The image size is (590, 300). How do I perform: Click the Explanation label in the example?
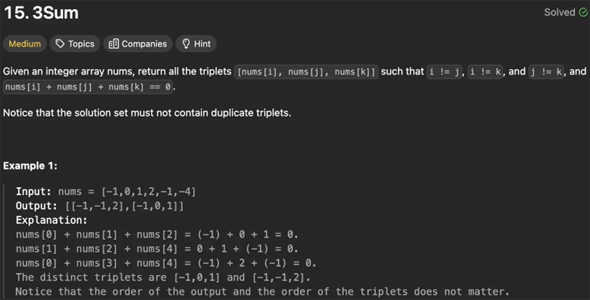[x=51, y=220]
